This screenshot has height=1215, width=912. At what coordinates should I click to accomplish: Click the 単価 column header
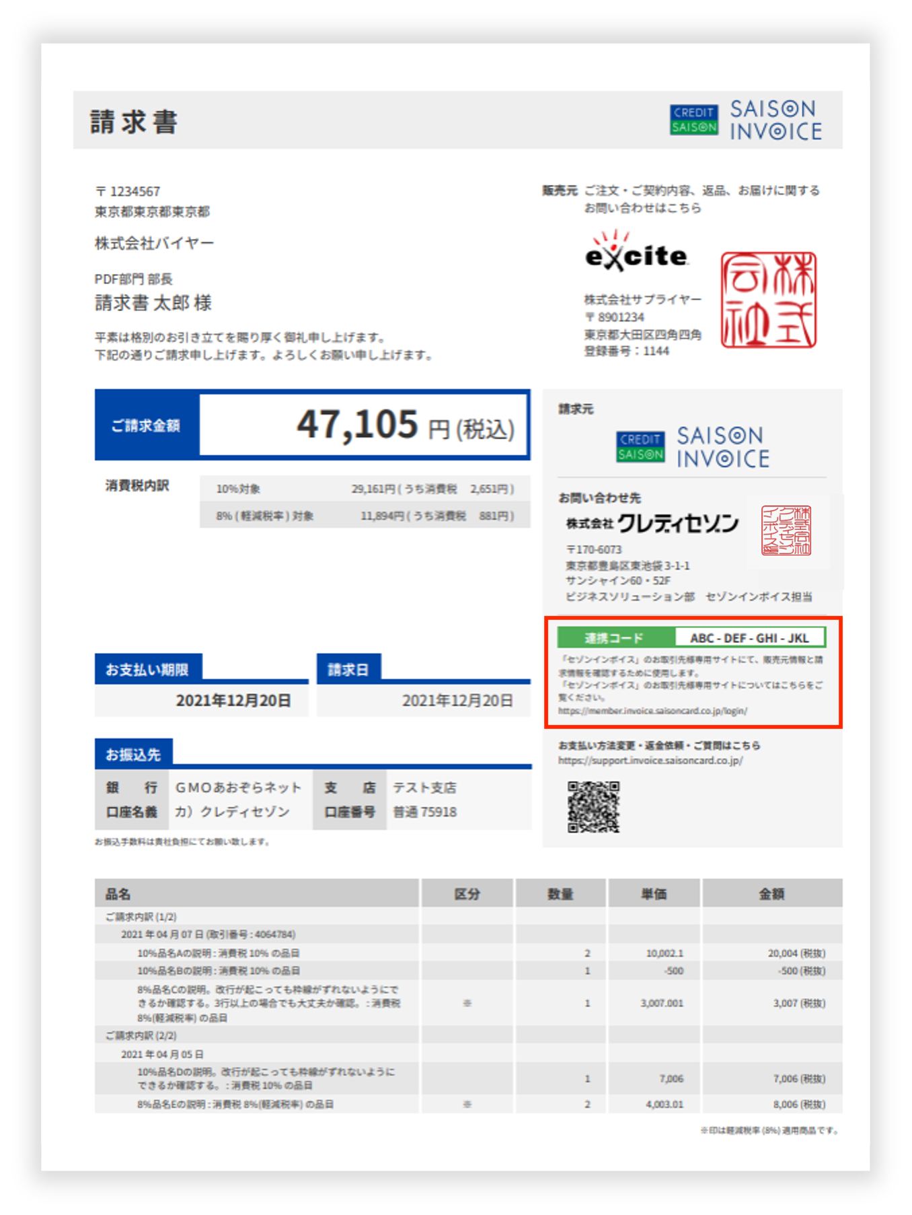pos(654,894)
